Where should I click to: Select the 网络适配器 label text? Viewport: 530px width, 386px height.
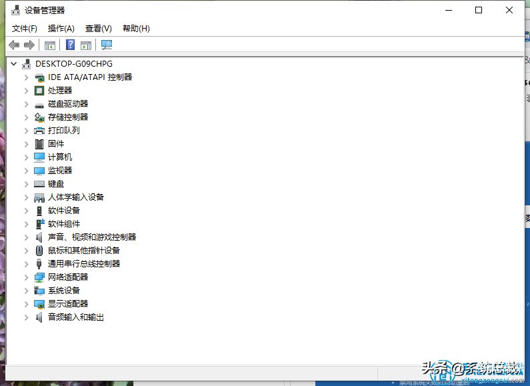(x=68, y=277)
